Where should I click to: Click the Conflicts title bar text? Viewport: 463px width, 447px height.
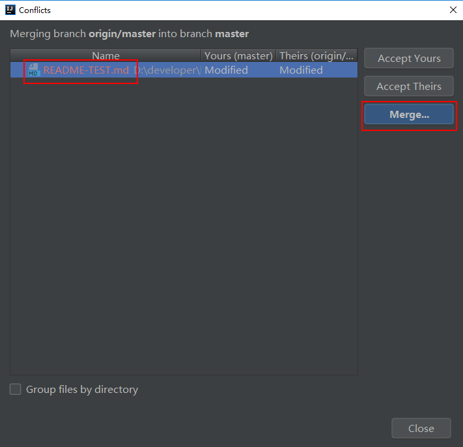click(x=35, y=10)
